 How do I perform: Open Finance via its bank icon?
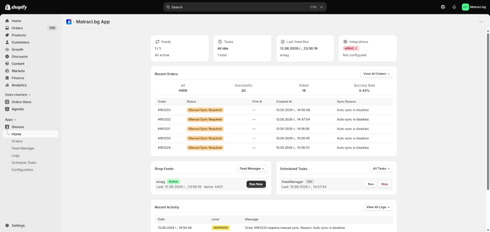click(7, 78)
